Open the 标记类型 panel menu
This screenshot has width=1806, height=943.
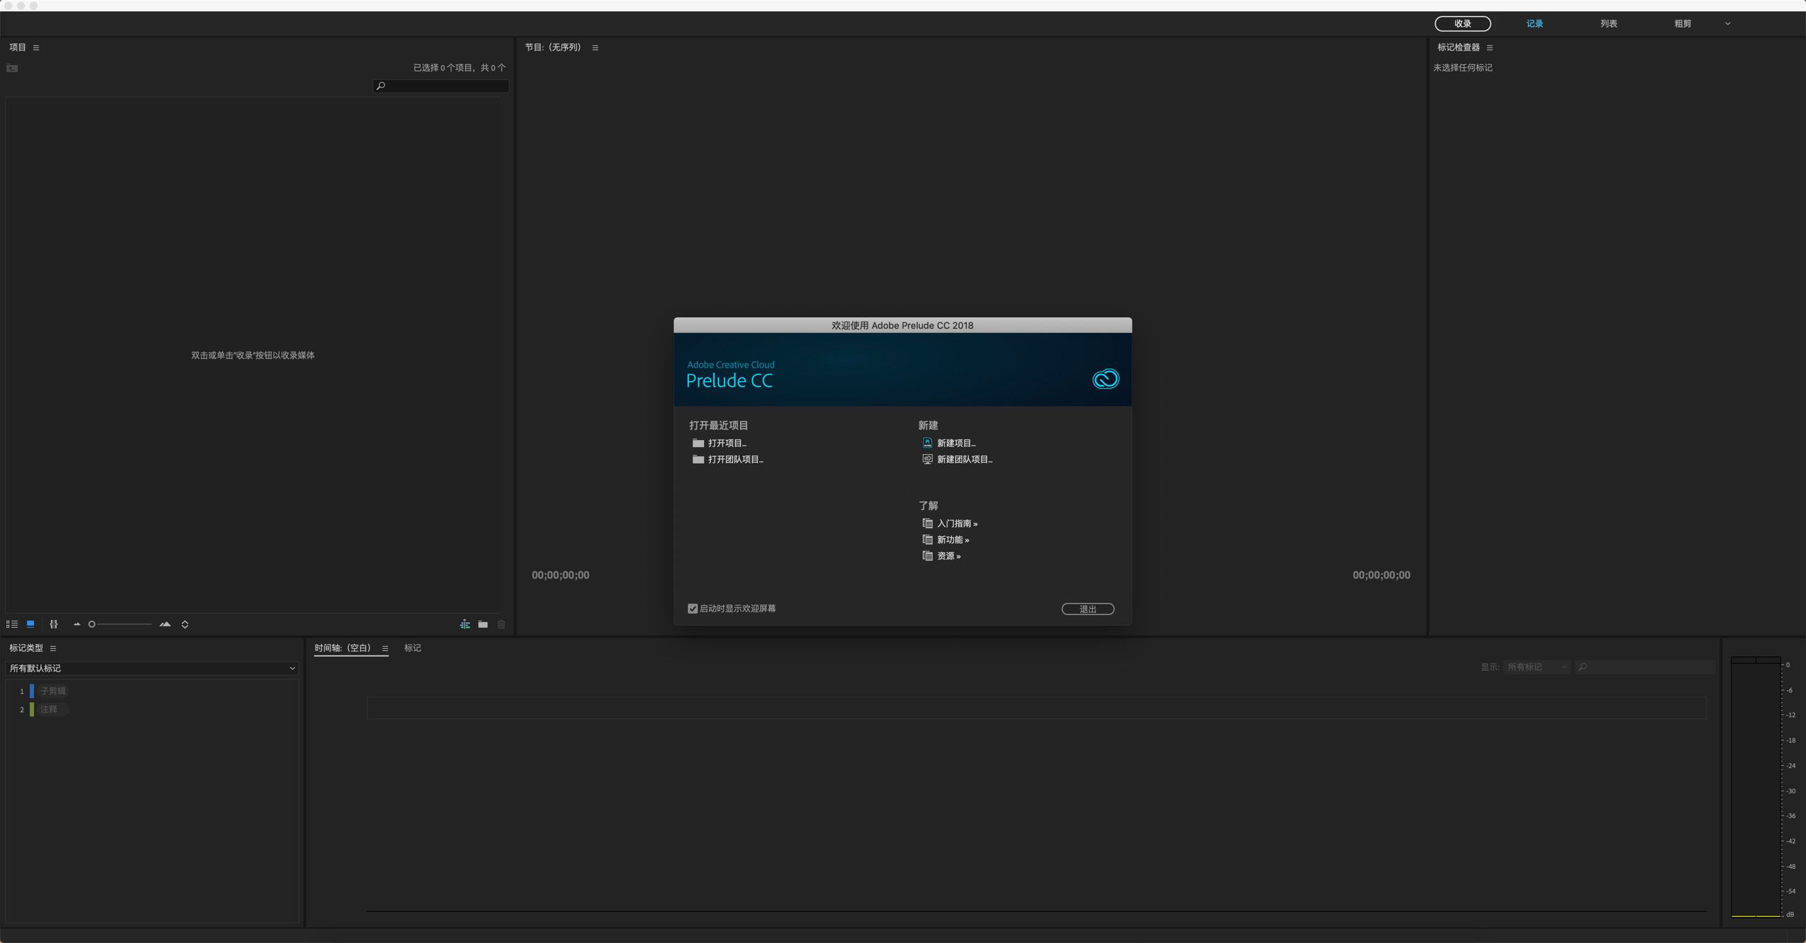pyautogui.click(x=53, y=648)
